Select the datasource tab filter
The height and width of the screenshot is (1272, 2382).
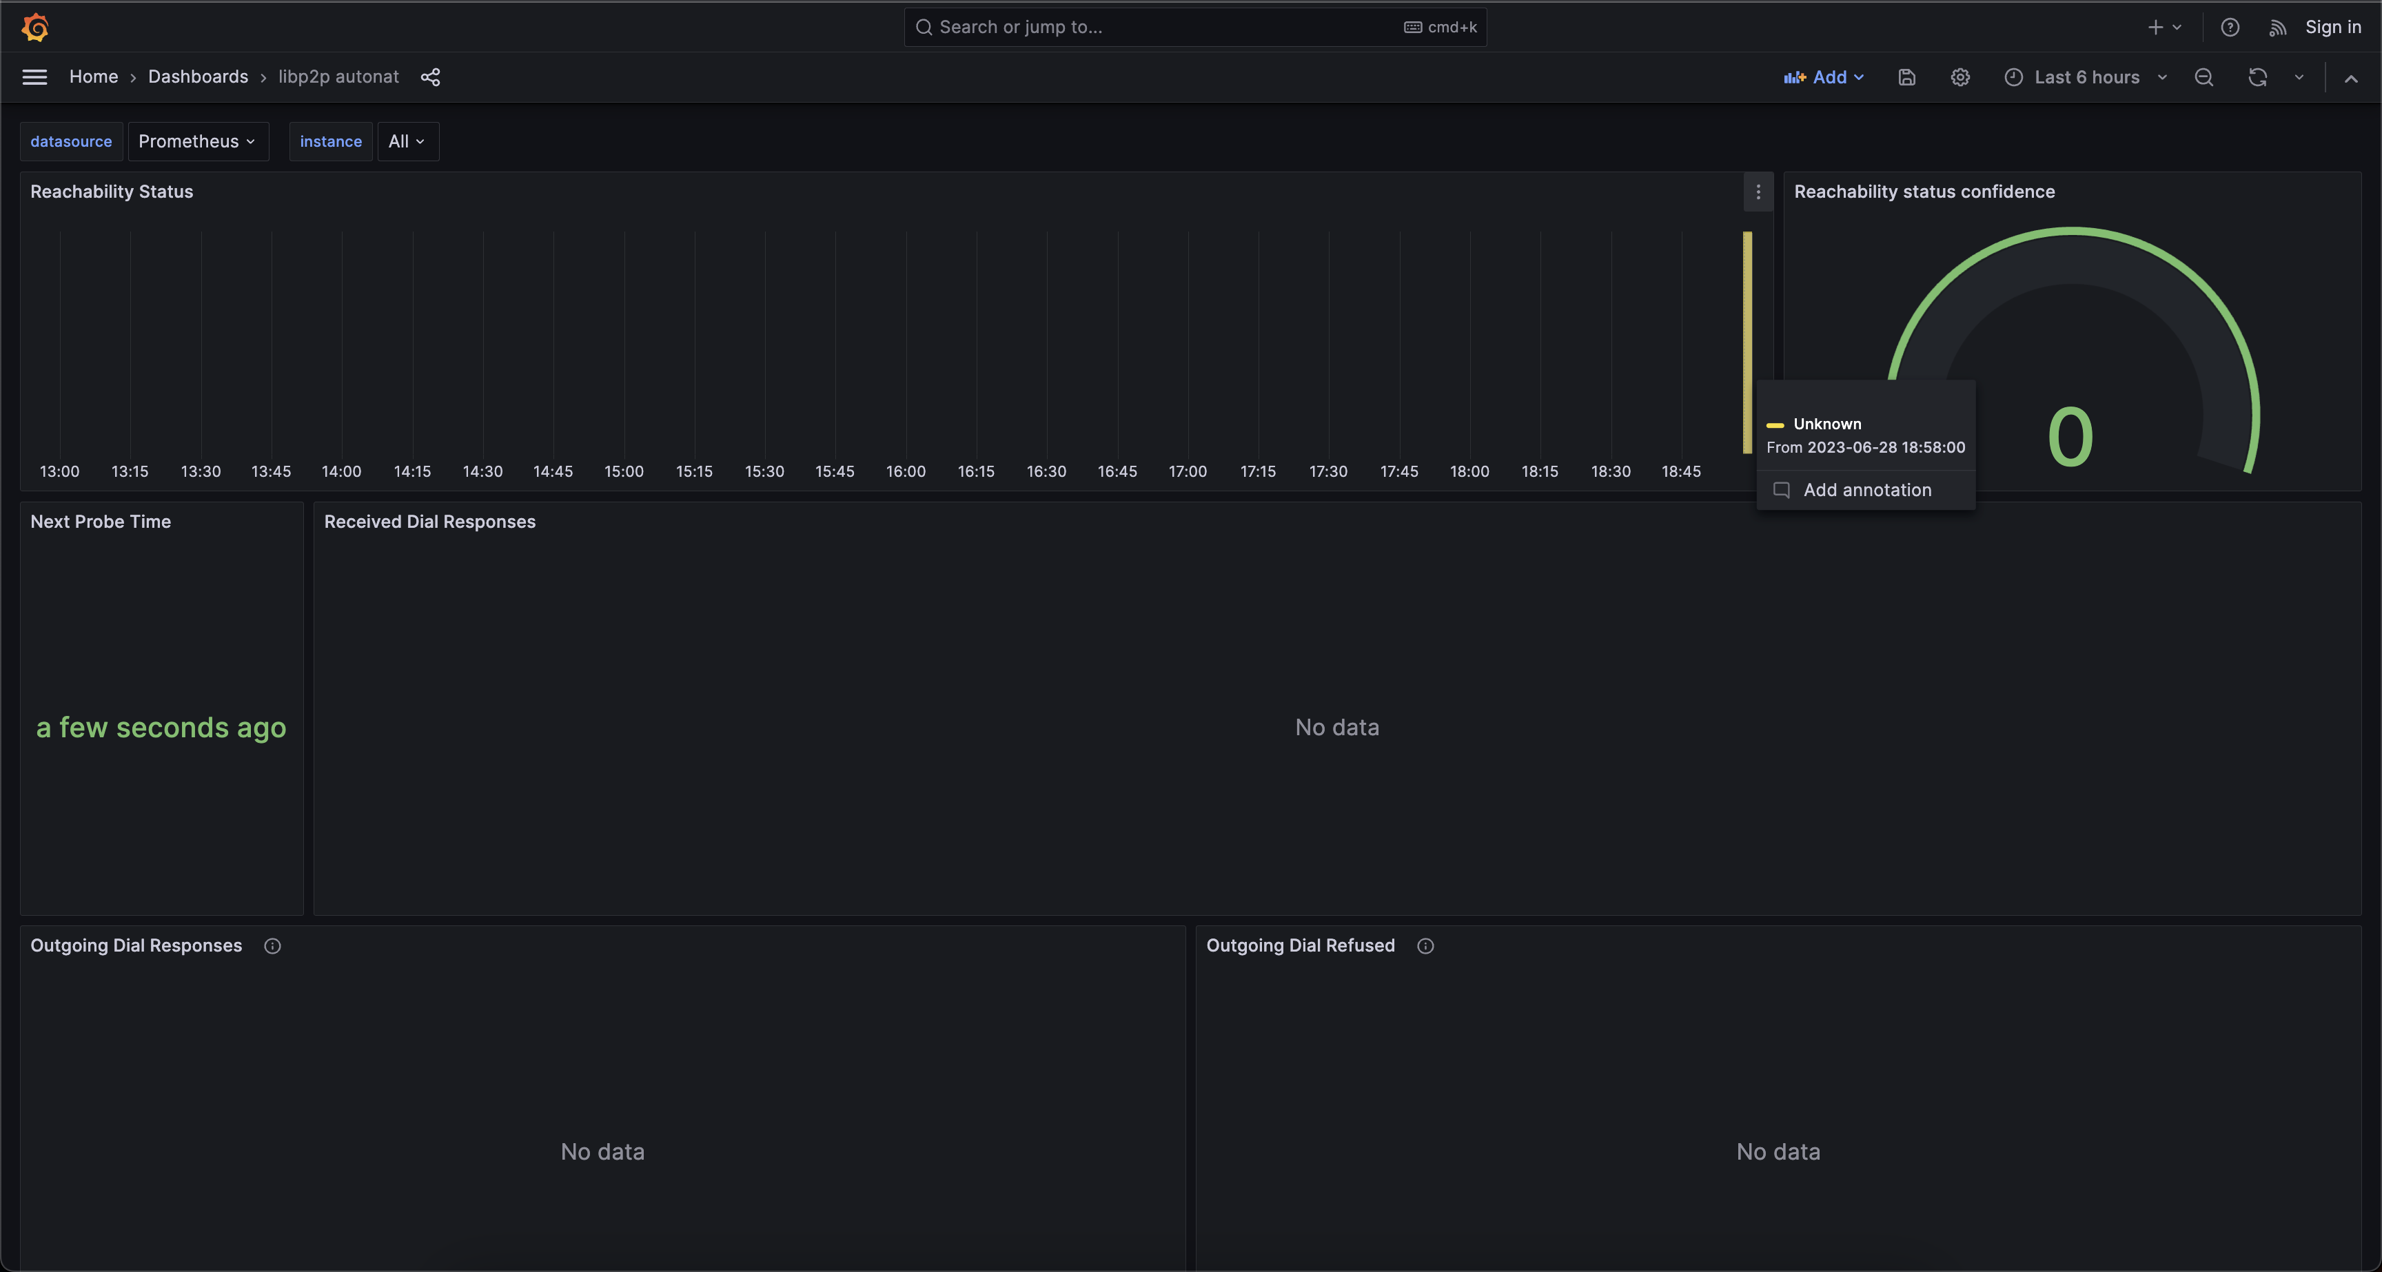(71, 140)
